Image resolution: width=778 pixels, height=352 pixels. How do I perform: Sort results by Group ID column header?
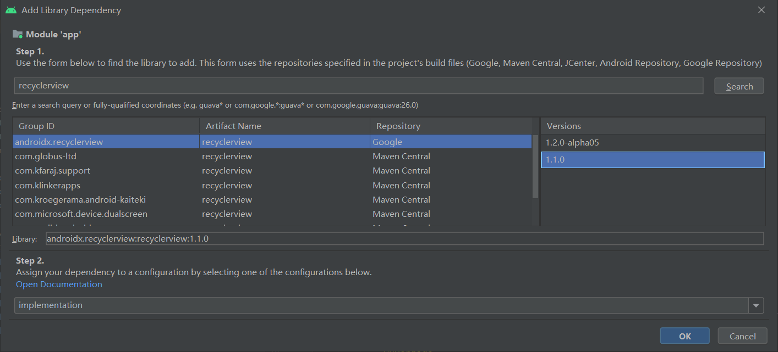click(x=106, y=126)
